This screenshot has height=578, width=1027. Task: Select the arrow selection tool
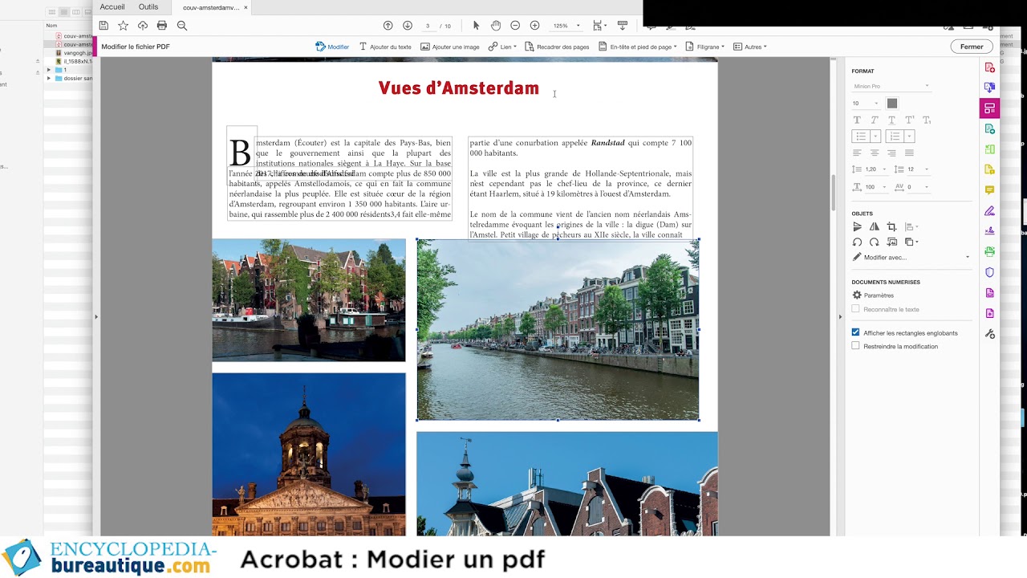point(477,26)
